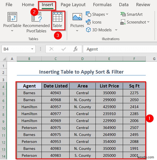This screenshot has height=160, width=157.
Task: Switch to the Insert tab
Action: (x=47, y=5)
